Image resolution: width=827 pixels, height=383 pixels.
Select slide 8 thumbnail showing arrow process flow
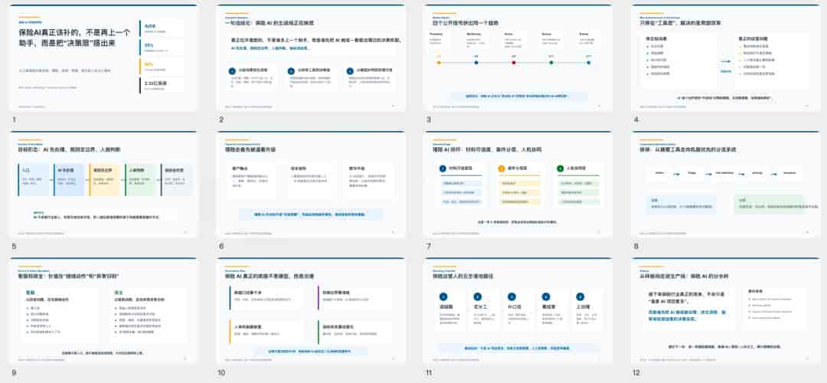coord(725,185)
